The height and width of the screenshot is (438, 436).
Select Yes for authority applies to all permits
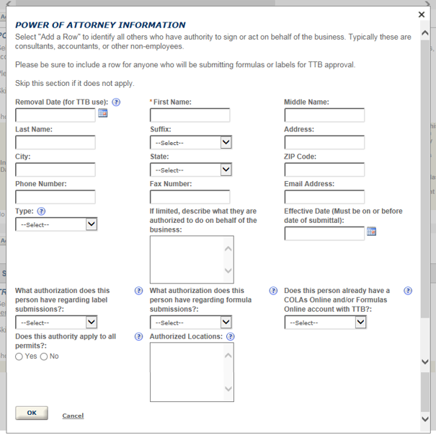19,356
